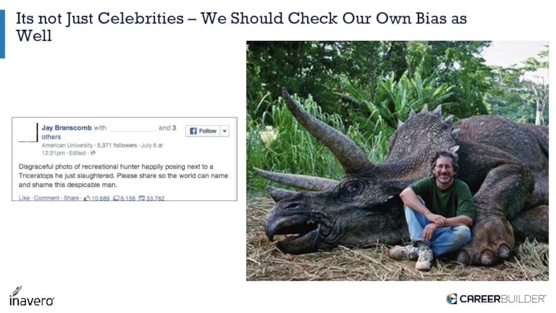Image resolution: width=556 pixels, height=313 pixels.
Task: Click the Triceratops photo
Action: (397, 160)
